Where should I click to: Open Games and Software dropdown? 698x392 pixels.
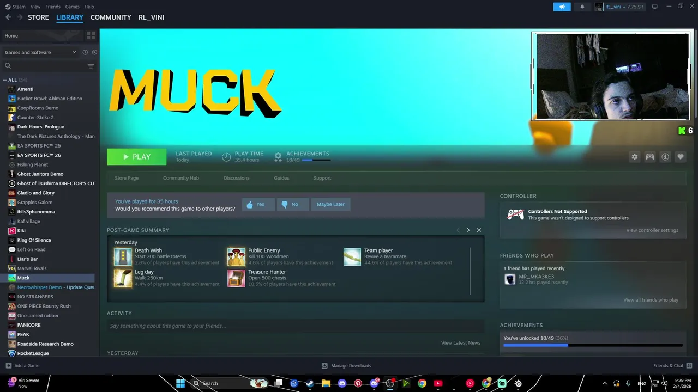pyautogui.click(x=40, y=52)
